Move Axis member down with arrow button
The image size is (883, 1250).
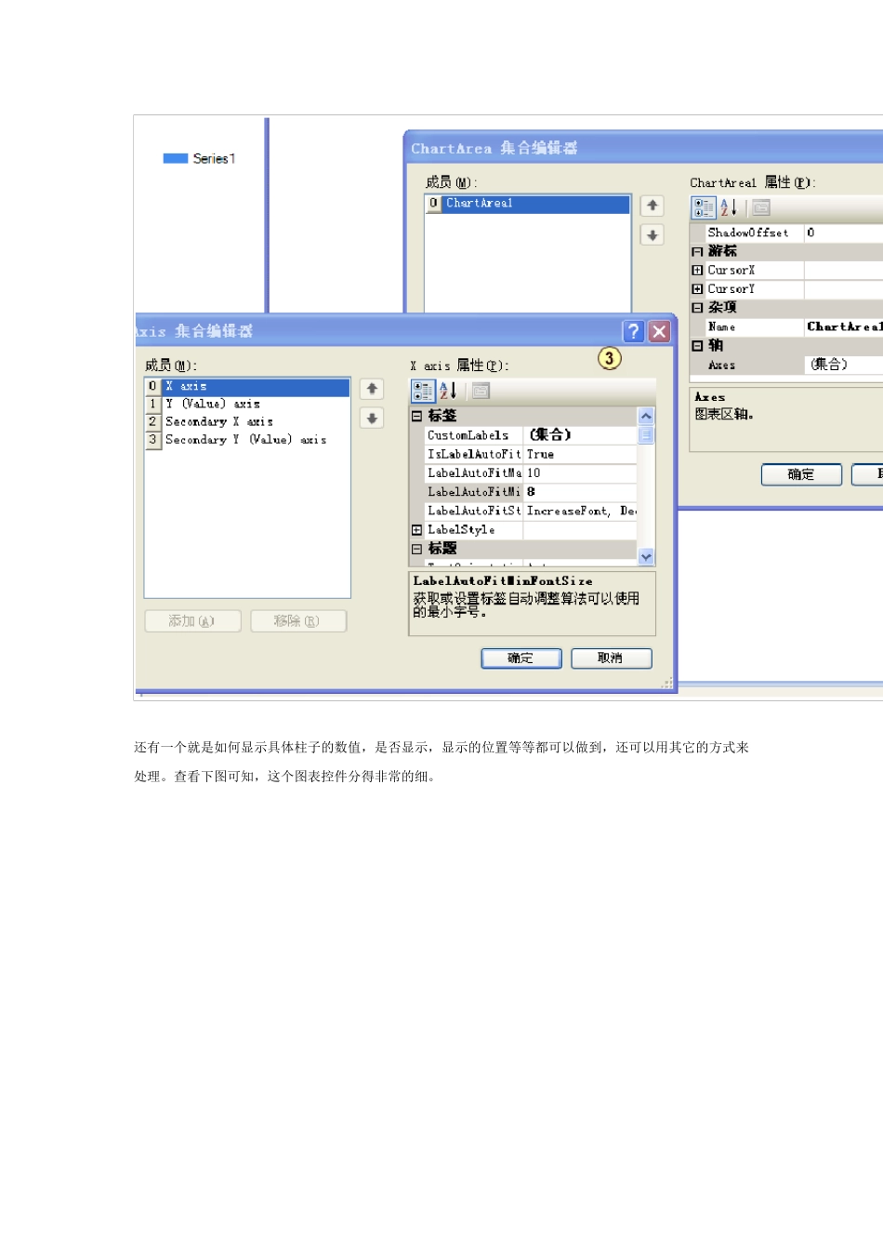[372, 419]
